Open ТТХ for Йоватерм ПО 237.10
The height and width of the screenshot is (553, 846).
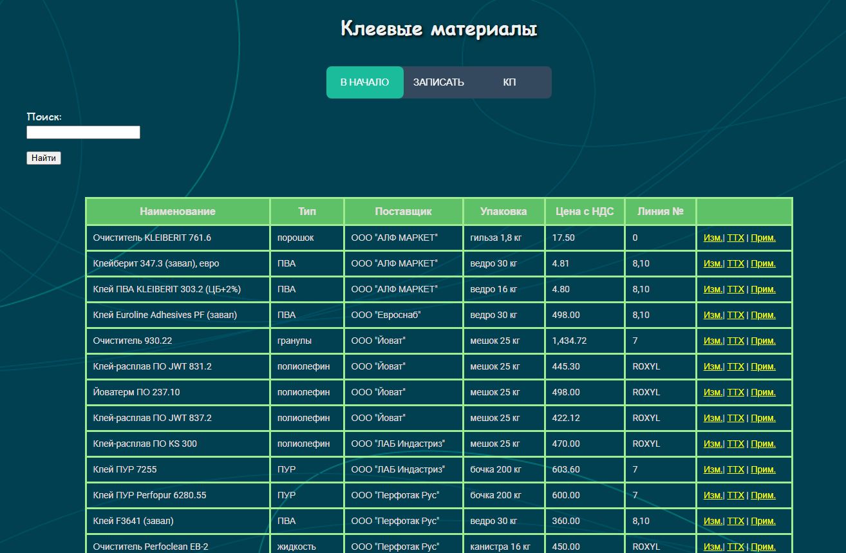coord(735,392)
